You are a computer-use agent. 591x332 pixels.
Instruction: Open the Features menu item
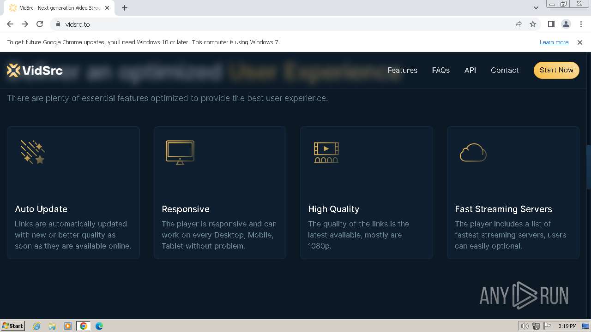403,70
